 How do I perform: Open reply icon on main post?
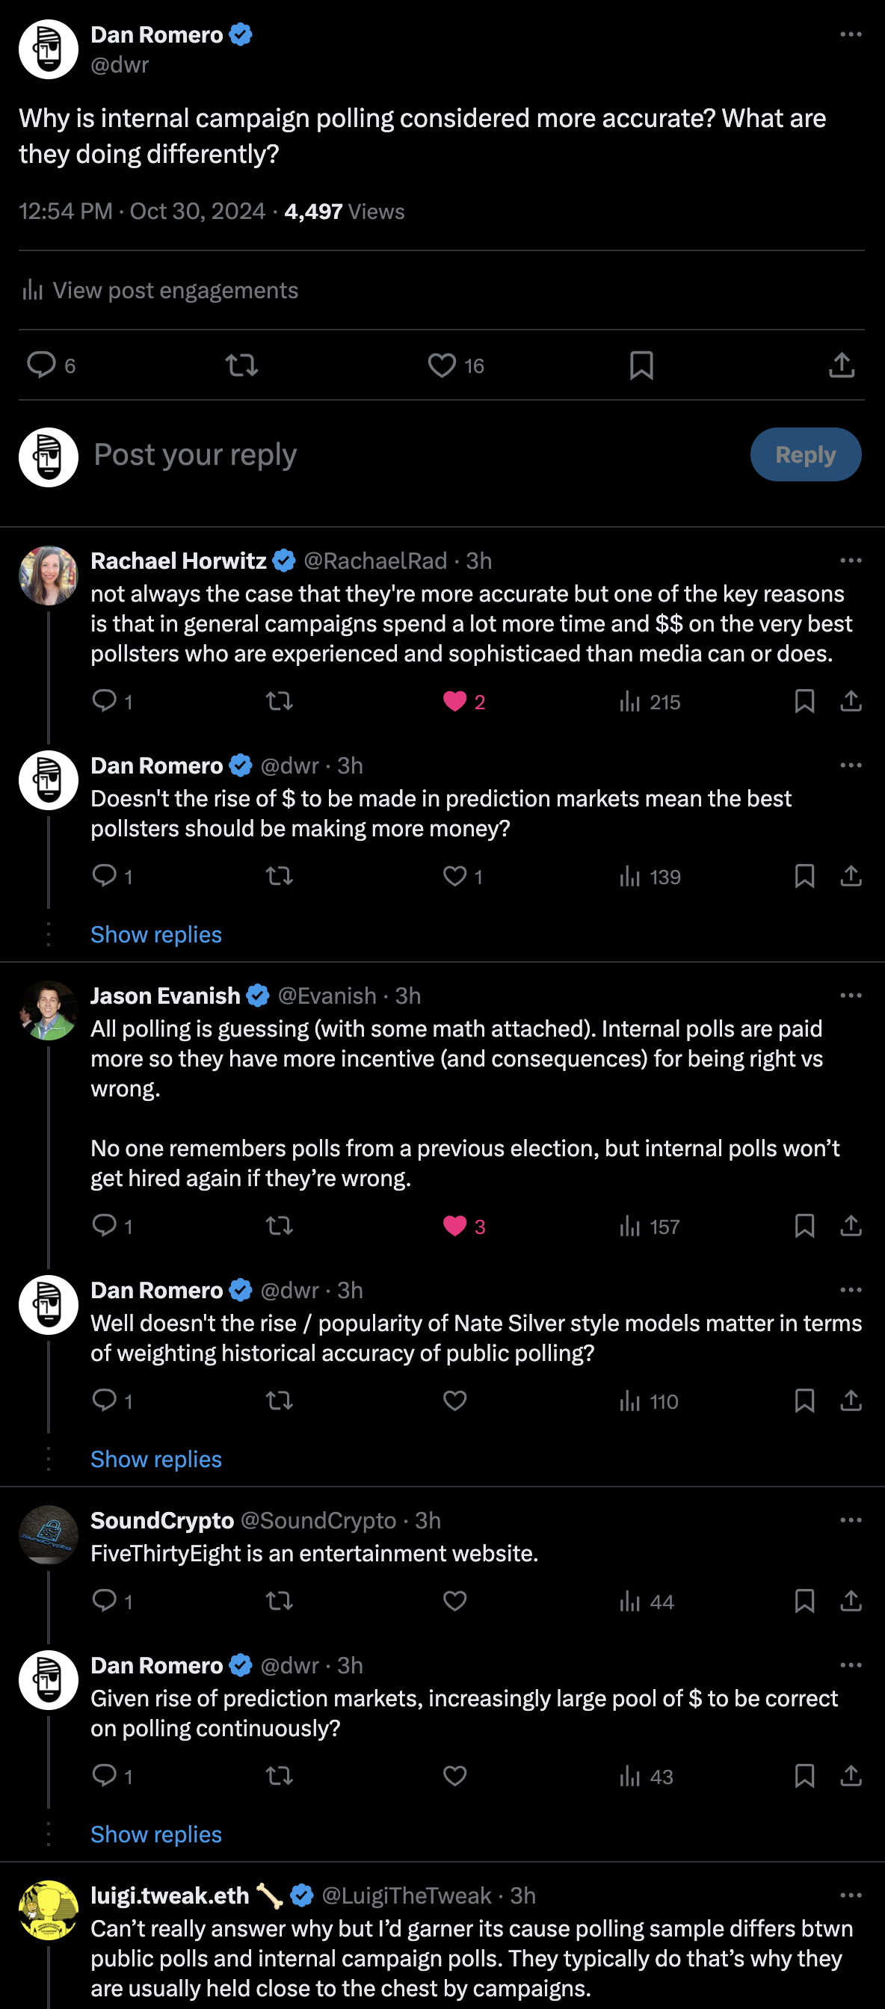[41, 365]
